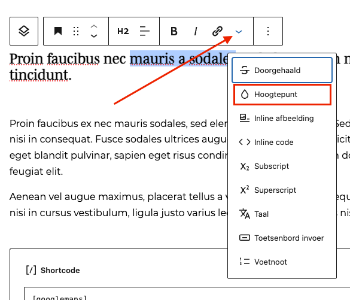Collapse the blue more formatting chevron

click(x=239, y=32)
